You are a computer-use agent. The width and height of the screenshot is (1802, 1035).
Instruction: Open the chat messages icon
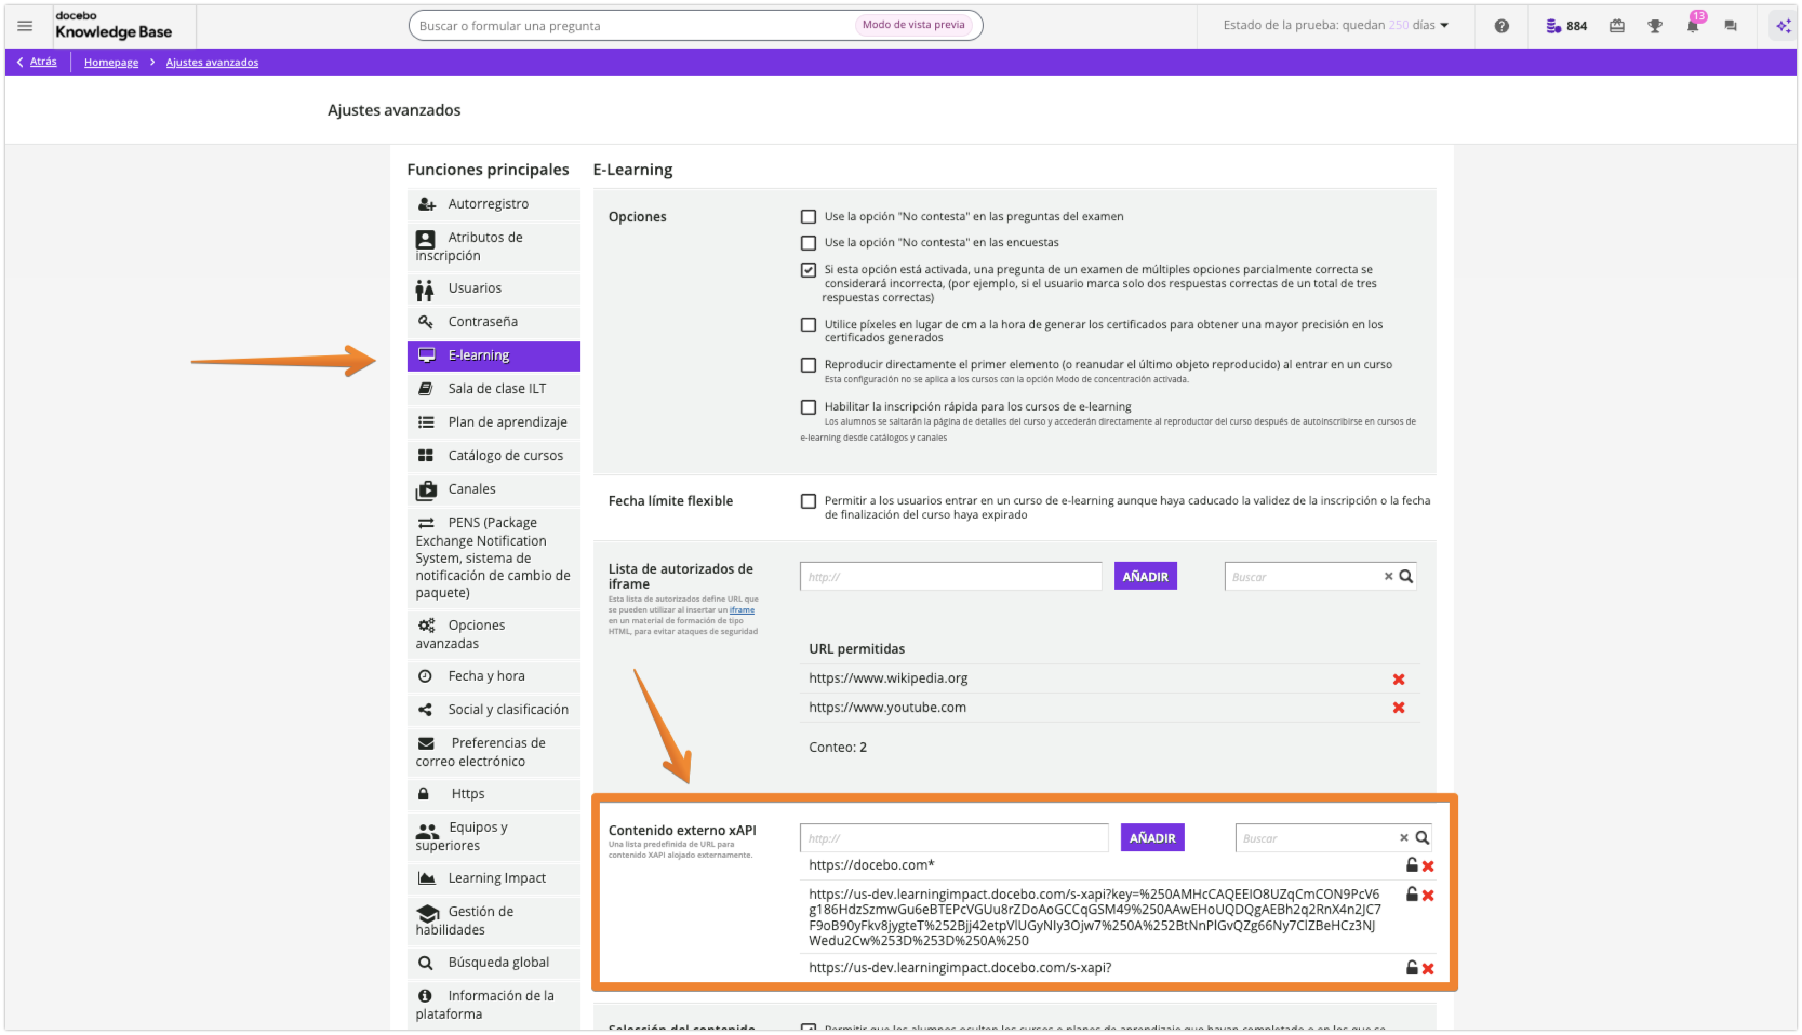(1730, 26)
